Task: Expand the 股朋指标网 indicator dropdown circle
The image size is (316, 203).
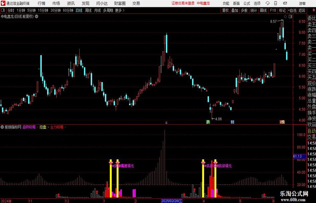Action: (2, 127)
